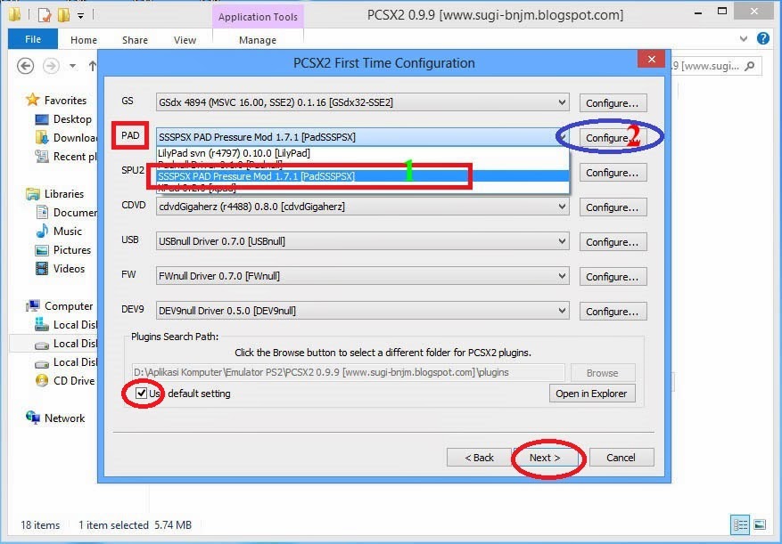Go to the previous step with Back
Viewport: 782px width, 544px height.
pos(479,458)
